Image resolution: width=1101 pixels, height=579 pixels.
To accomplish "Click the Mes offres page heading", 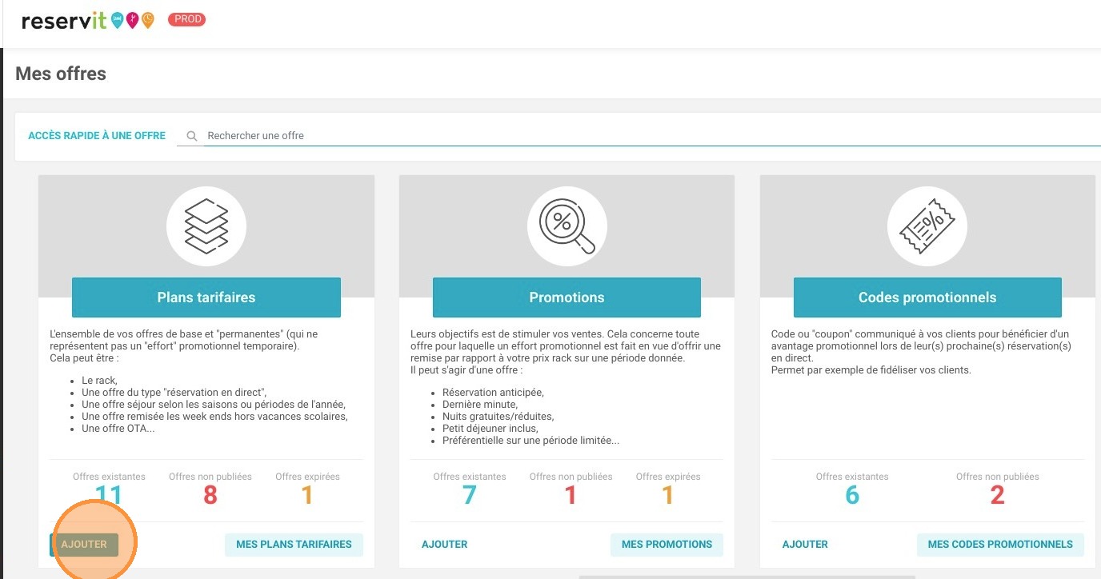I will click(61, 74).
